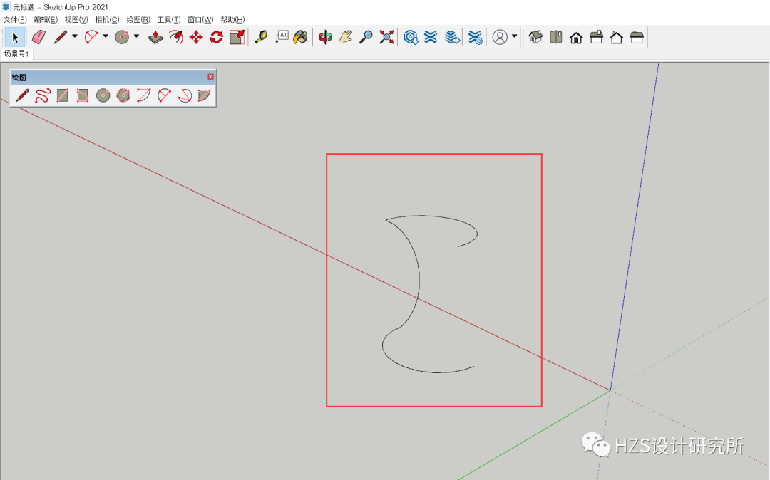Activate the Select arrow tool
Viewport: 770px width, 480px height.
point(15,37)
